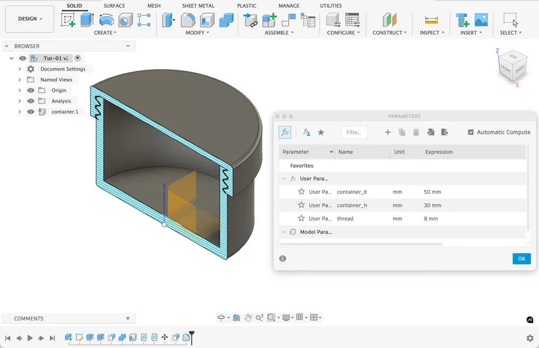Uncheck the Automatic Compute checkbox
Screen dimensions: 539x348
point(471,132)
